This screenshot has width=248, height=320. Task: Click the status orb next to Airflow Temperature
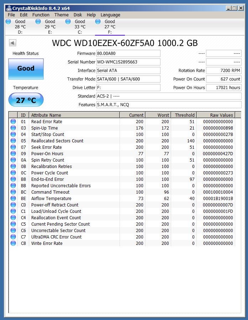(x=13, y=198)
